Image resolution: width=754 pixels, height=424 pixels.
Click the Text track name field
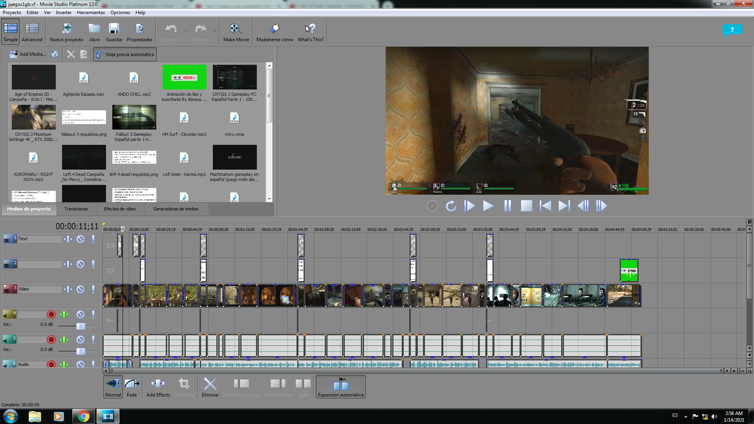tap(39, 239)
